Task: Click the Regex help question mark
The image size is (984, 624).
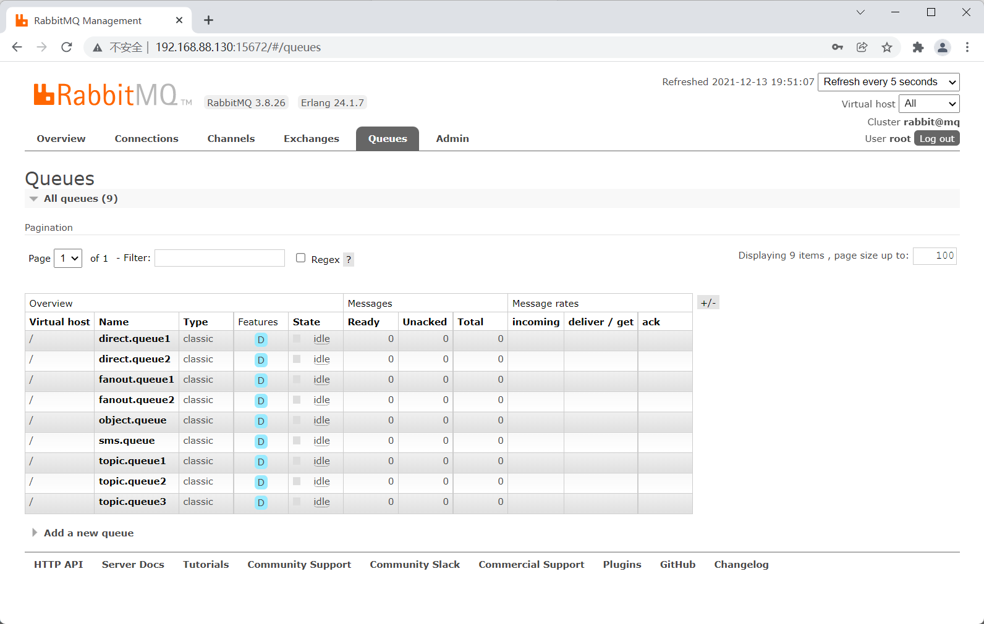Action: (349, 260)
